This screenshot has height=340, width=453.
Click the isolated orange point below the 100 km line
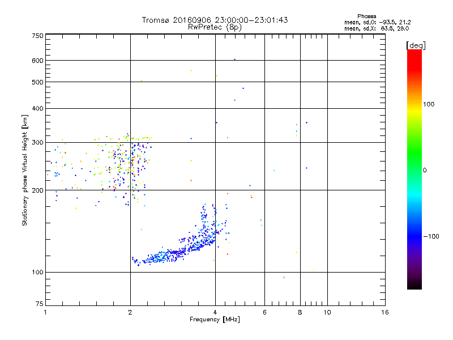pos(284,278)
